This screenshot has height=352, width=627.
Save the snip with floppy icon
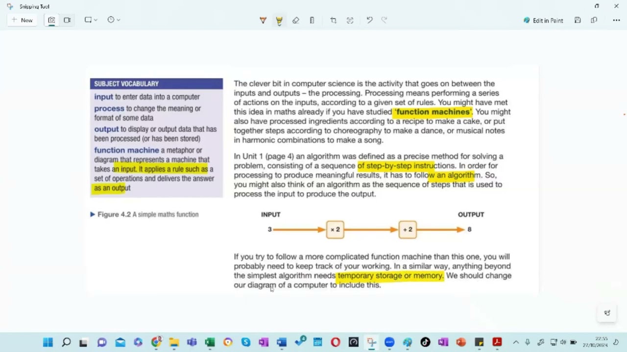pyautogui.click(x=578, y=20)
